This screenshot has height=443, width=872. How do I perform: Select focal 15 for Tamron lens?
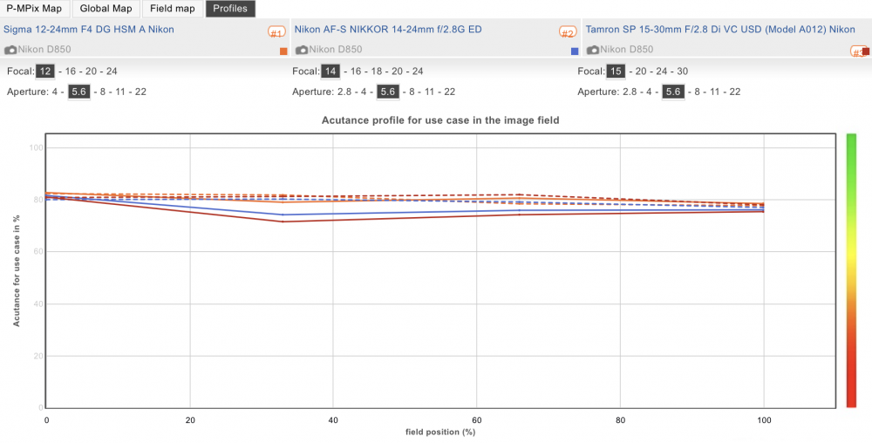pyautogui.click(x=616, y=72)
